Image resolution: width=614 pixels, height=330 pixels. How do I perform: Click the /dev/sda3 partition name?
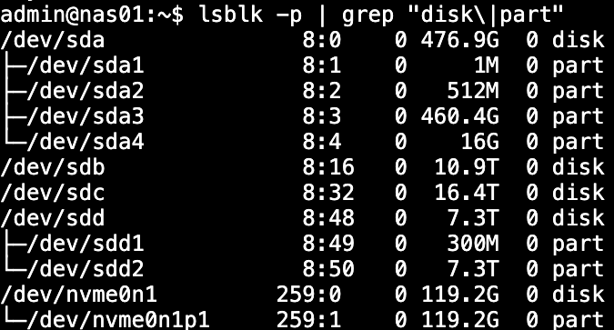(x=86, y=116)
